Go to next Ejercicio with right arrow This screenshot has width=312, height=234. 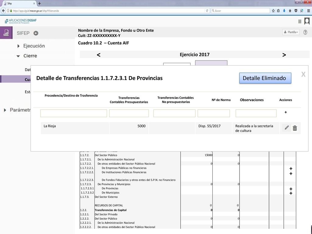click(284, 55)
